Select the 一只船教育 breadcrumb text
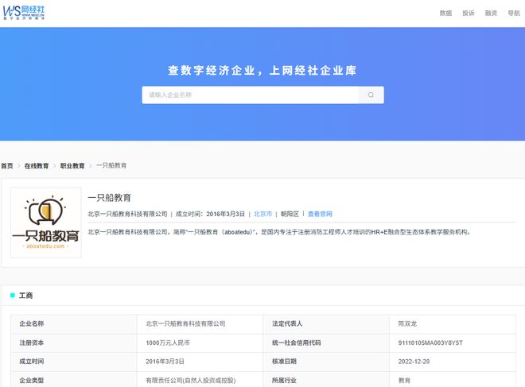This screenshot has height=387, width=525. pos(111,165)
